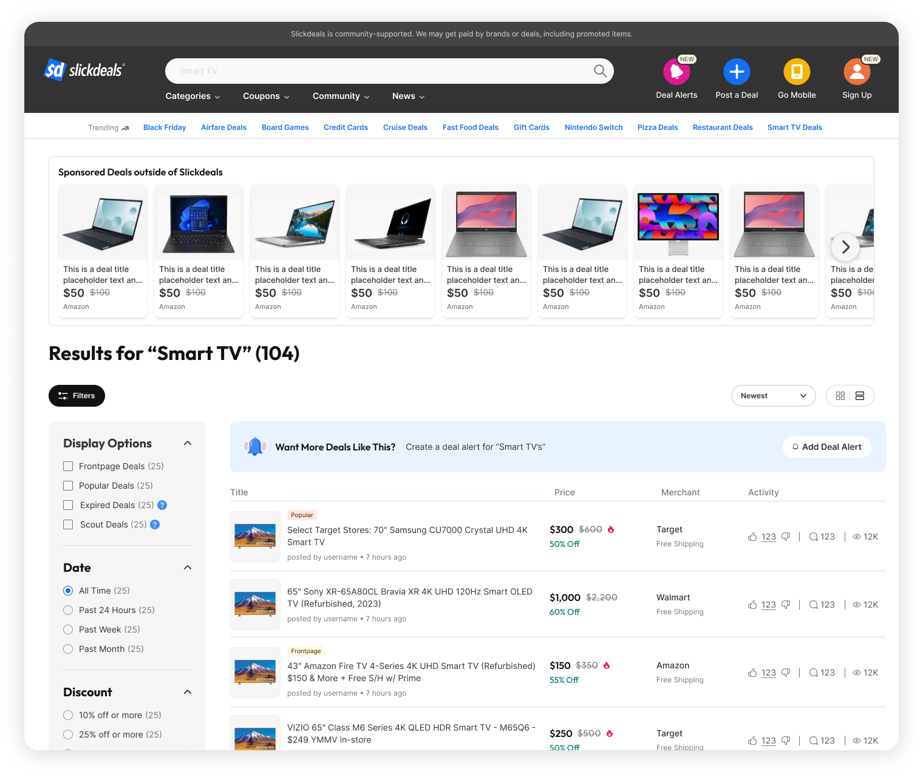Open comments on Amazon Fire TV deal

click(822, 673)
